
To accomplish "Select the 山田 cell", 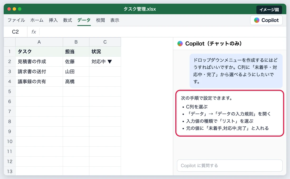I will [76, 72].
